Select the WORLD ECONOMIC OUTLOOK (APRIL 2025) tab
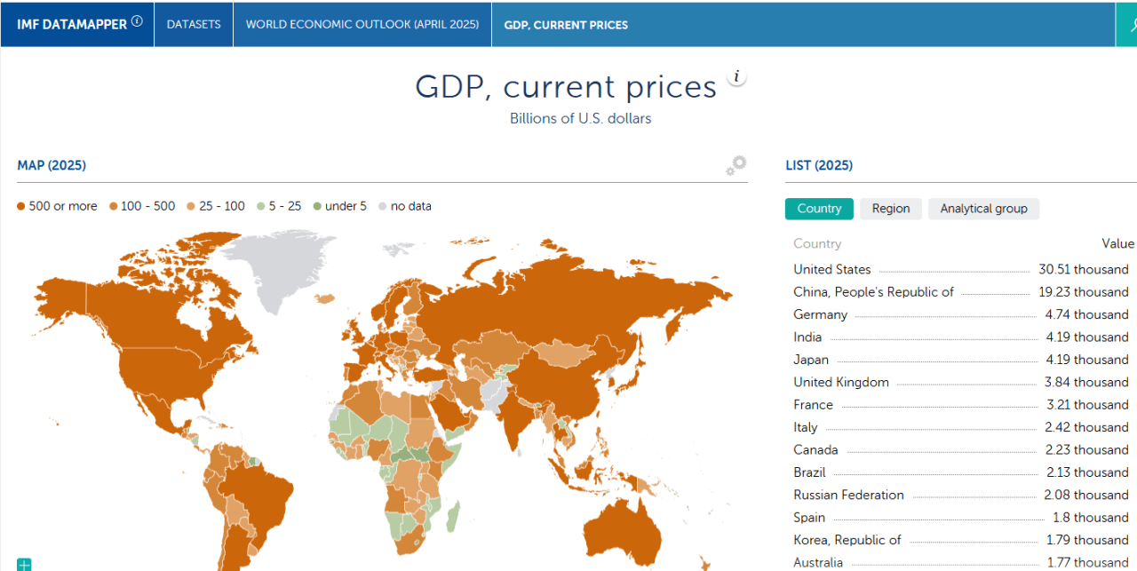Viewport: 1137px width, 571px height. click(362, 24)
